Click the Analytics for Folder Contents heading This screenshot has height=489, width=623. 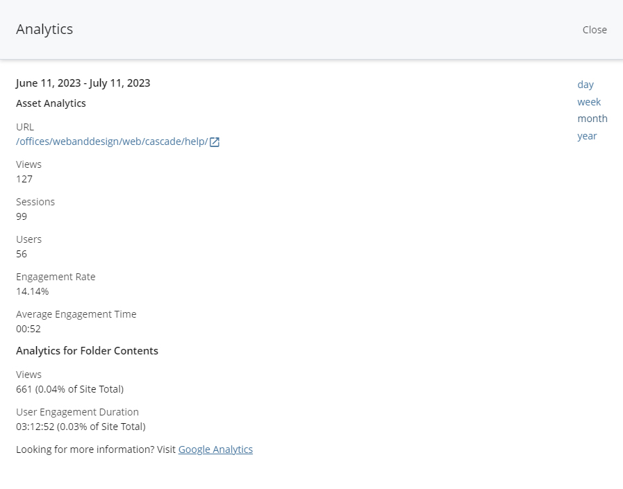click(87, 351)
